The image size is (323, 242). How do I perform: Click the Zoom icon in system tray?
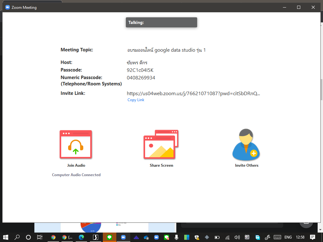156,237
